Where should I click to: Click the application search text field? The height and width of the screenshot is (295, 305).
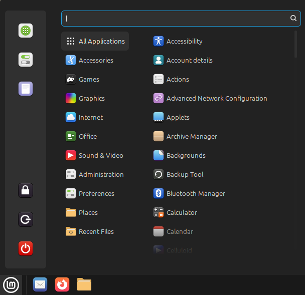click(x=176, y=18)
